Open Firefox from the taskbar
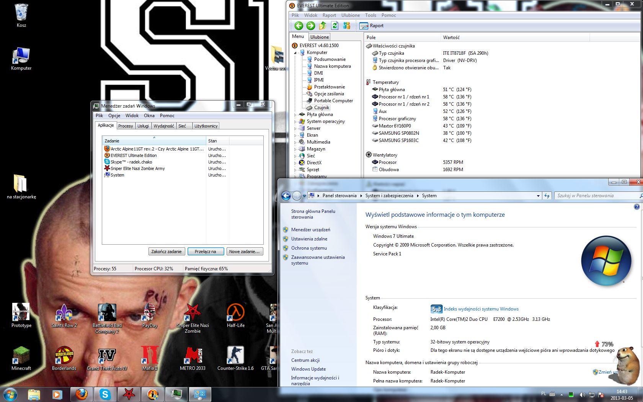 pyautogui.click(x=82, y=394)
